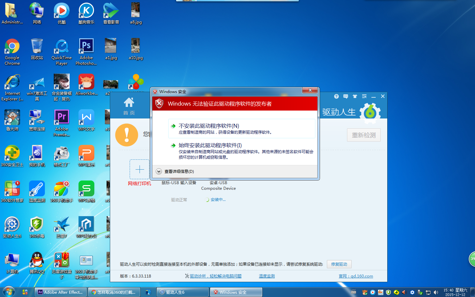The image size is (475, 297).
Task: Launch 鲁大师 from the desktop
Action: point(12,120)
